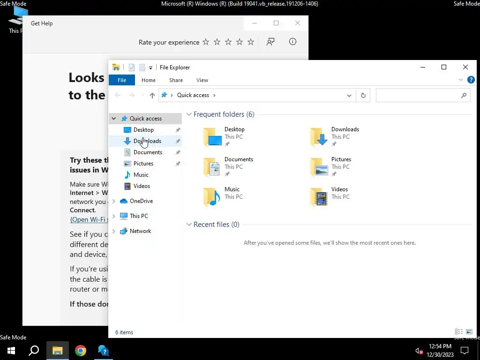Image resolution: width=480 pixels, height=360 pixels.
Task: Switch to the Home ribbon tab
Action: coord(149,80)
